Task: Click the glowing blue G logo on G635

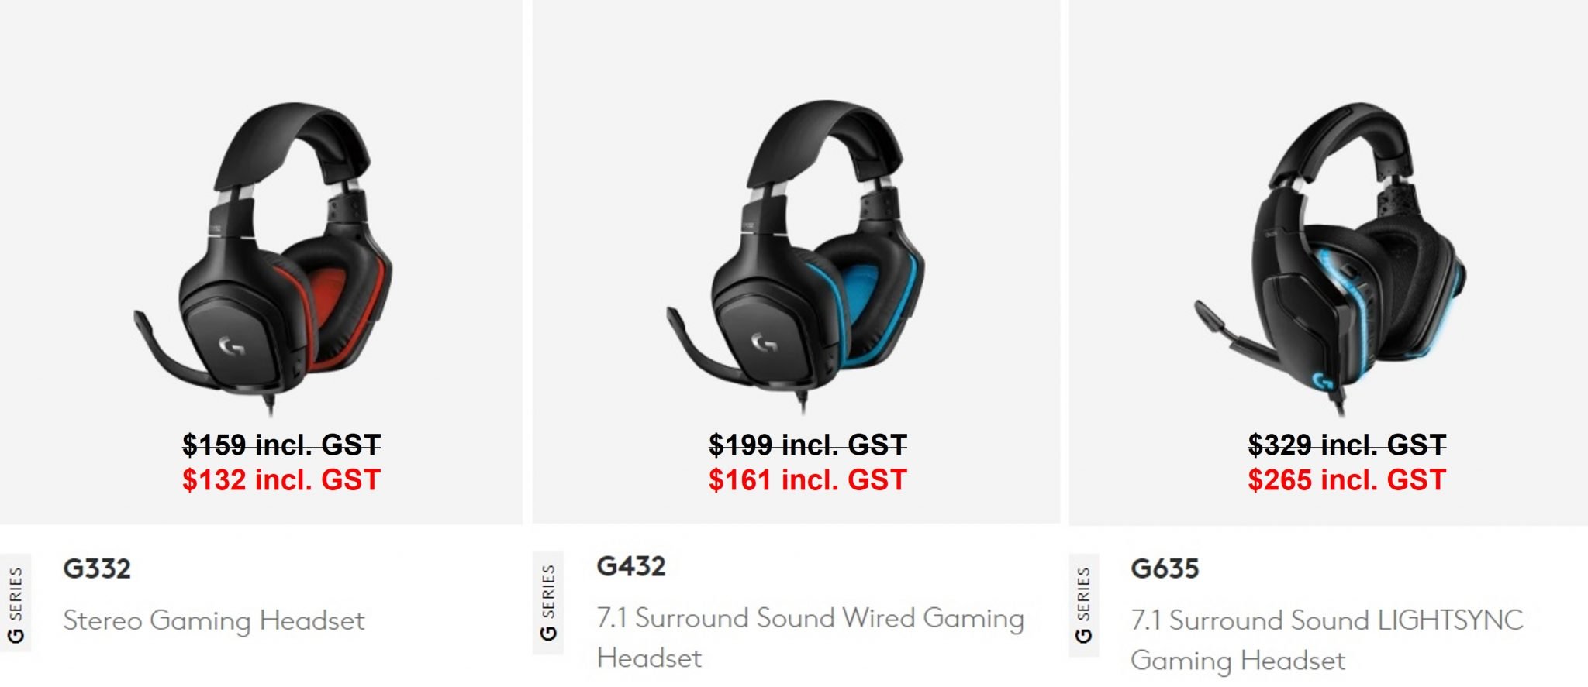Action: click(x=1323, y=381)
